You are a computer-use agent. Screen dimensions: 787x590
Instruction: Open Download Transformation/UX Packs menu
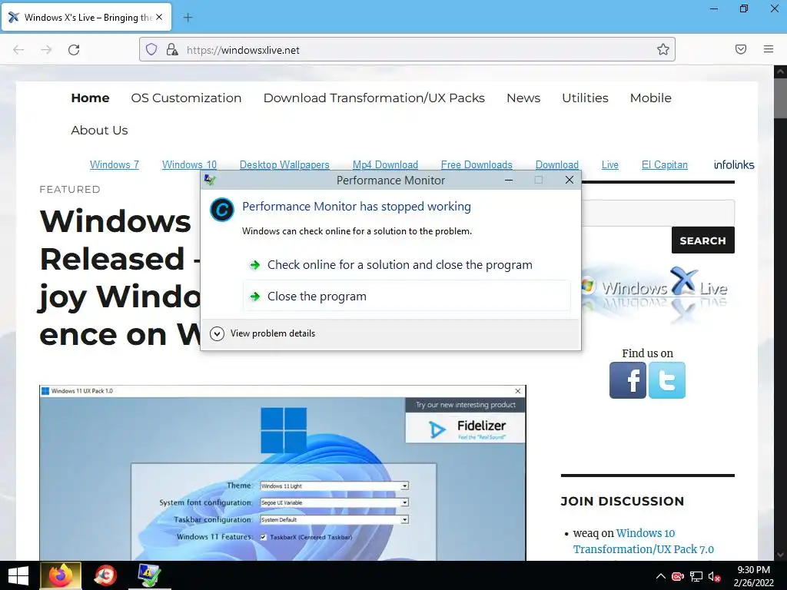(374, 98)
